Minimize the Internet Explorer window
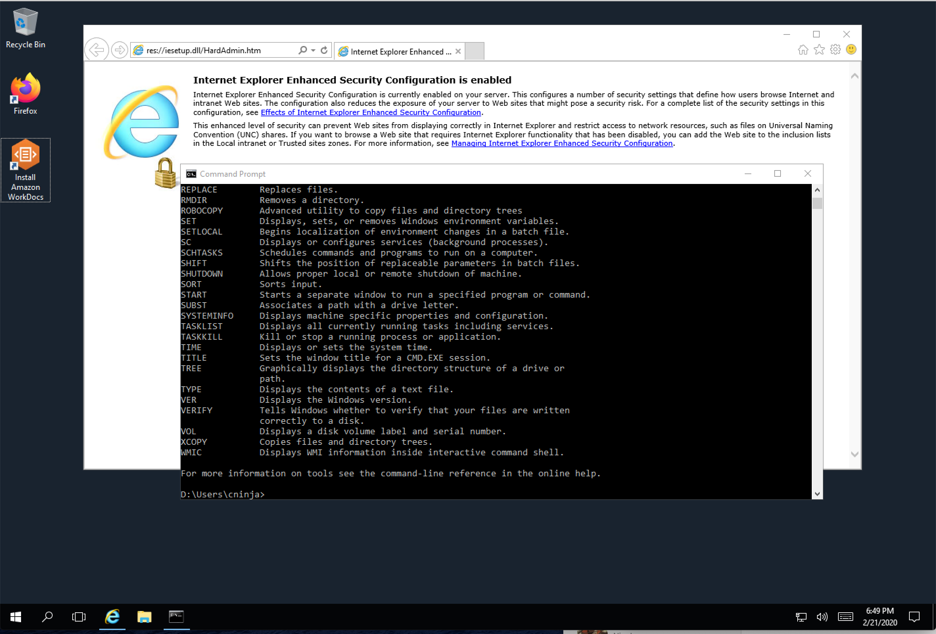The height and width of the screenshot is (634, 936). point(786,34)
